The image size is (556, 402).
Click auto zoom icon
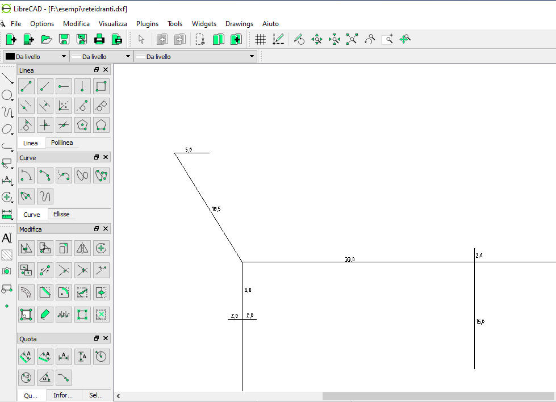click(352, 39)
